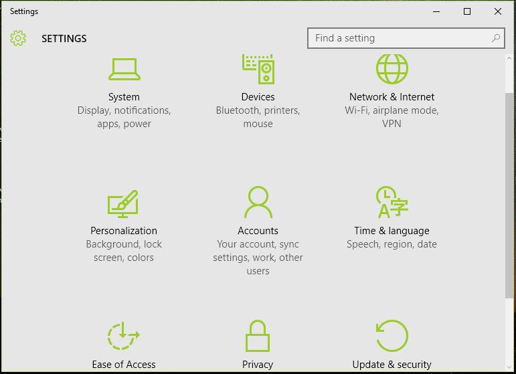
Task: Close the Settings window
Action: 497,11
